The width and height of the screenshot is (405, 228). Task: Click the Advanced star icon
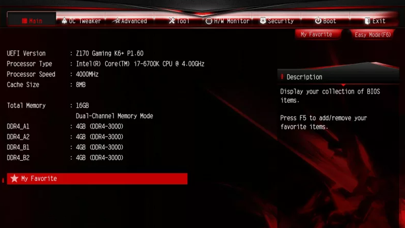pyautogui.click(x=117, y=21)
